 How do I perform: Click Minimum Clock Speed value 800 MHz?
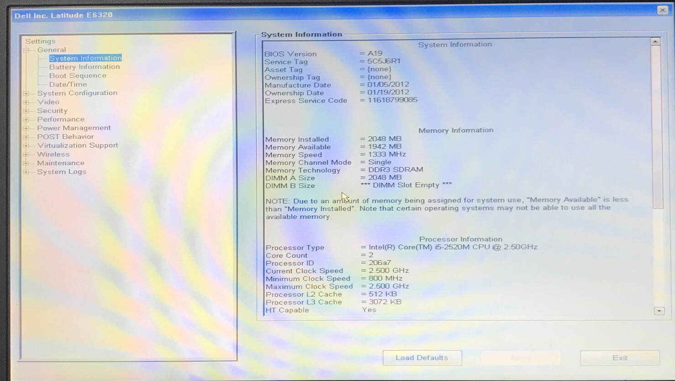(x=385, y=278)
